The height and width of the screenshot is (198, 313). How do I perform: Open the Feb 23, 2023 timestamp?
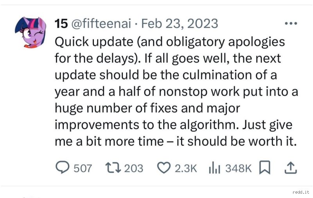pyautogui.click(x=180, y=23)
